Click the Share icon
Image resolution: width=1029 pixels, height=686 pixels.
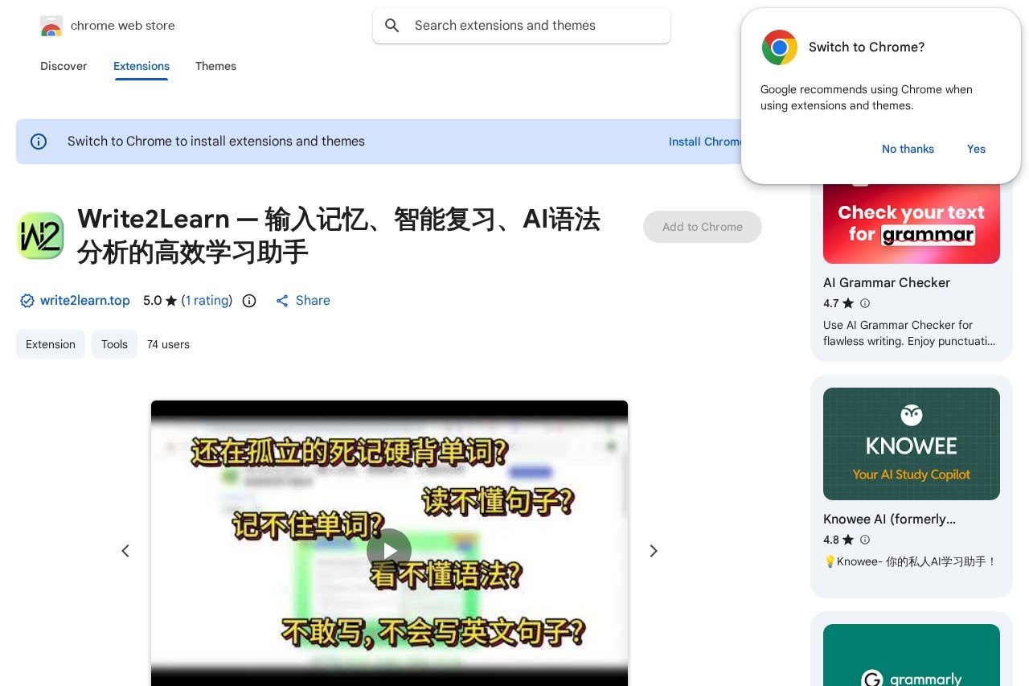tap(282, 301)
